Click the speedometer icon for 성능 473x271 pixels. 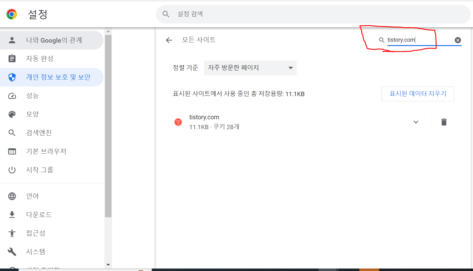pos(12,96)
